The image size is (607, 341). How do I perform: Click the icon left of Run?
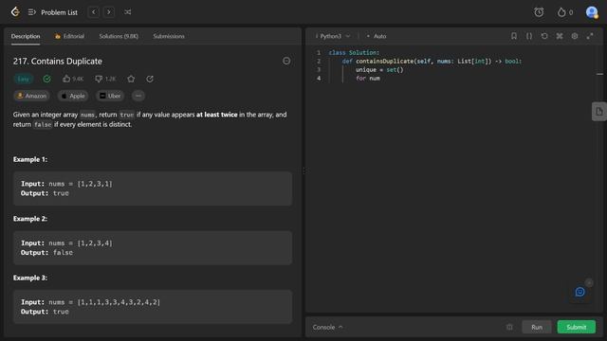(509, 327)
